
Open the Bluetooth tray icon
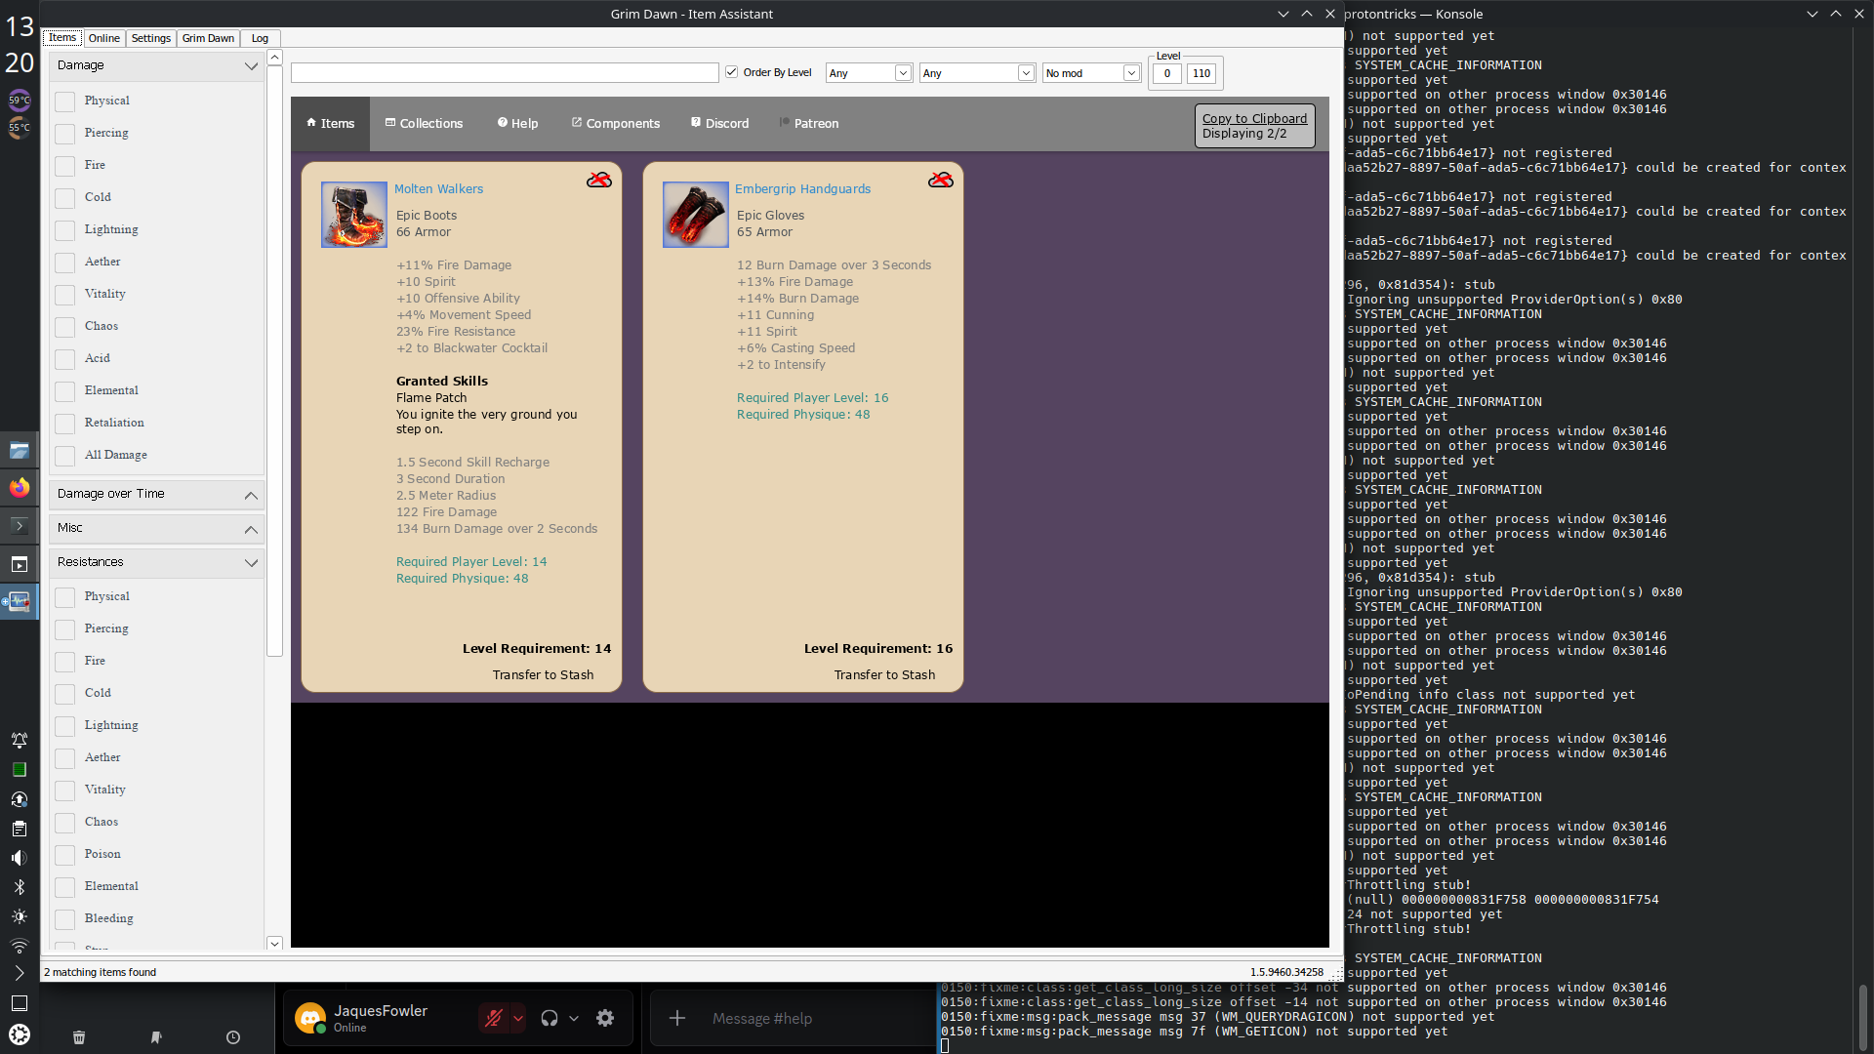click(x=20, y=887)
